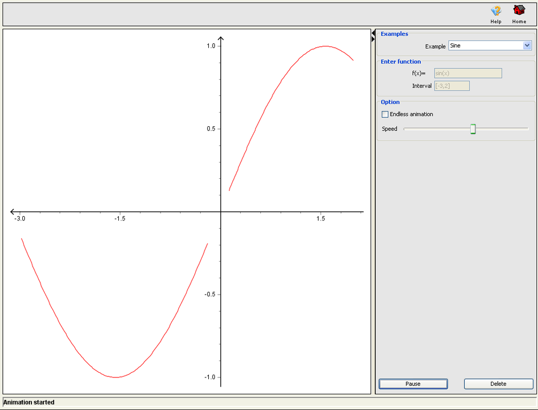Screen dimensions: 538x410
Task: Click the red sine curve peak
Action: (324, 47)
